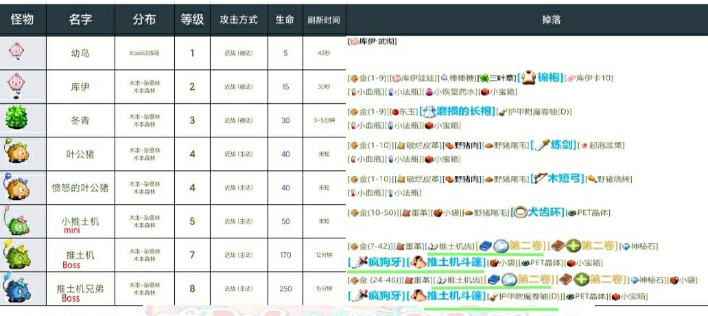Click the 生命 column header
Image resolution: width=708 pixels, height=316 pixels.
(285, 19)
